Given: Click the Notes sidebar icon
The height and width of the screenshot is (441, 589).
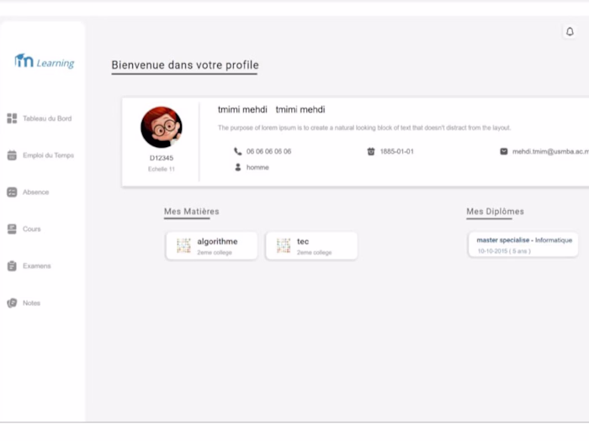Looking at the screenshot, I should coord(12,302).
